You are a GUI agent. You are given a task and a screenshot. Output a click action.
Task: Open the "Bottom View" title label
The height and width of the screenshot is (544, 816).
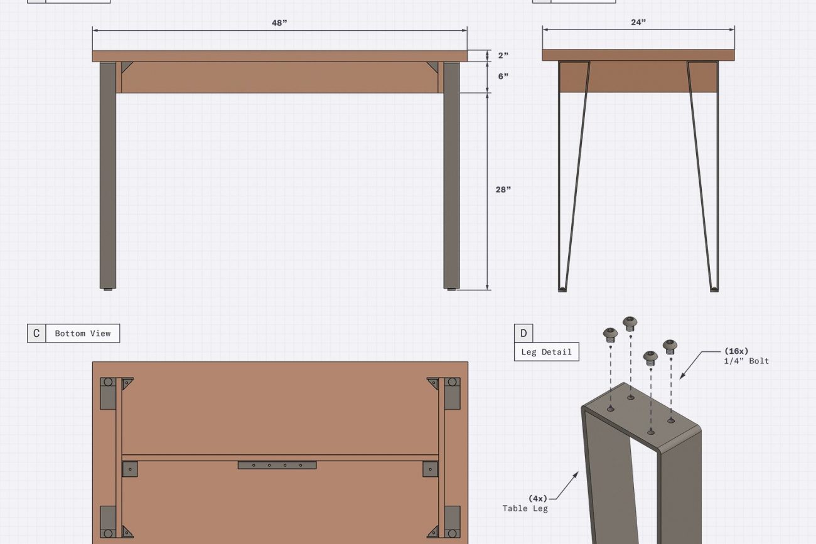click(x=83, y=333)
